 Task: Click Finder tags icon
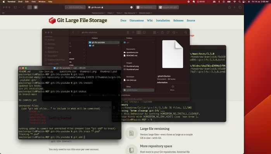coord(168,32)
